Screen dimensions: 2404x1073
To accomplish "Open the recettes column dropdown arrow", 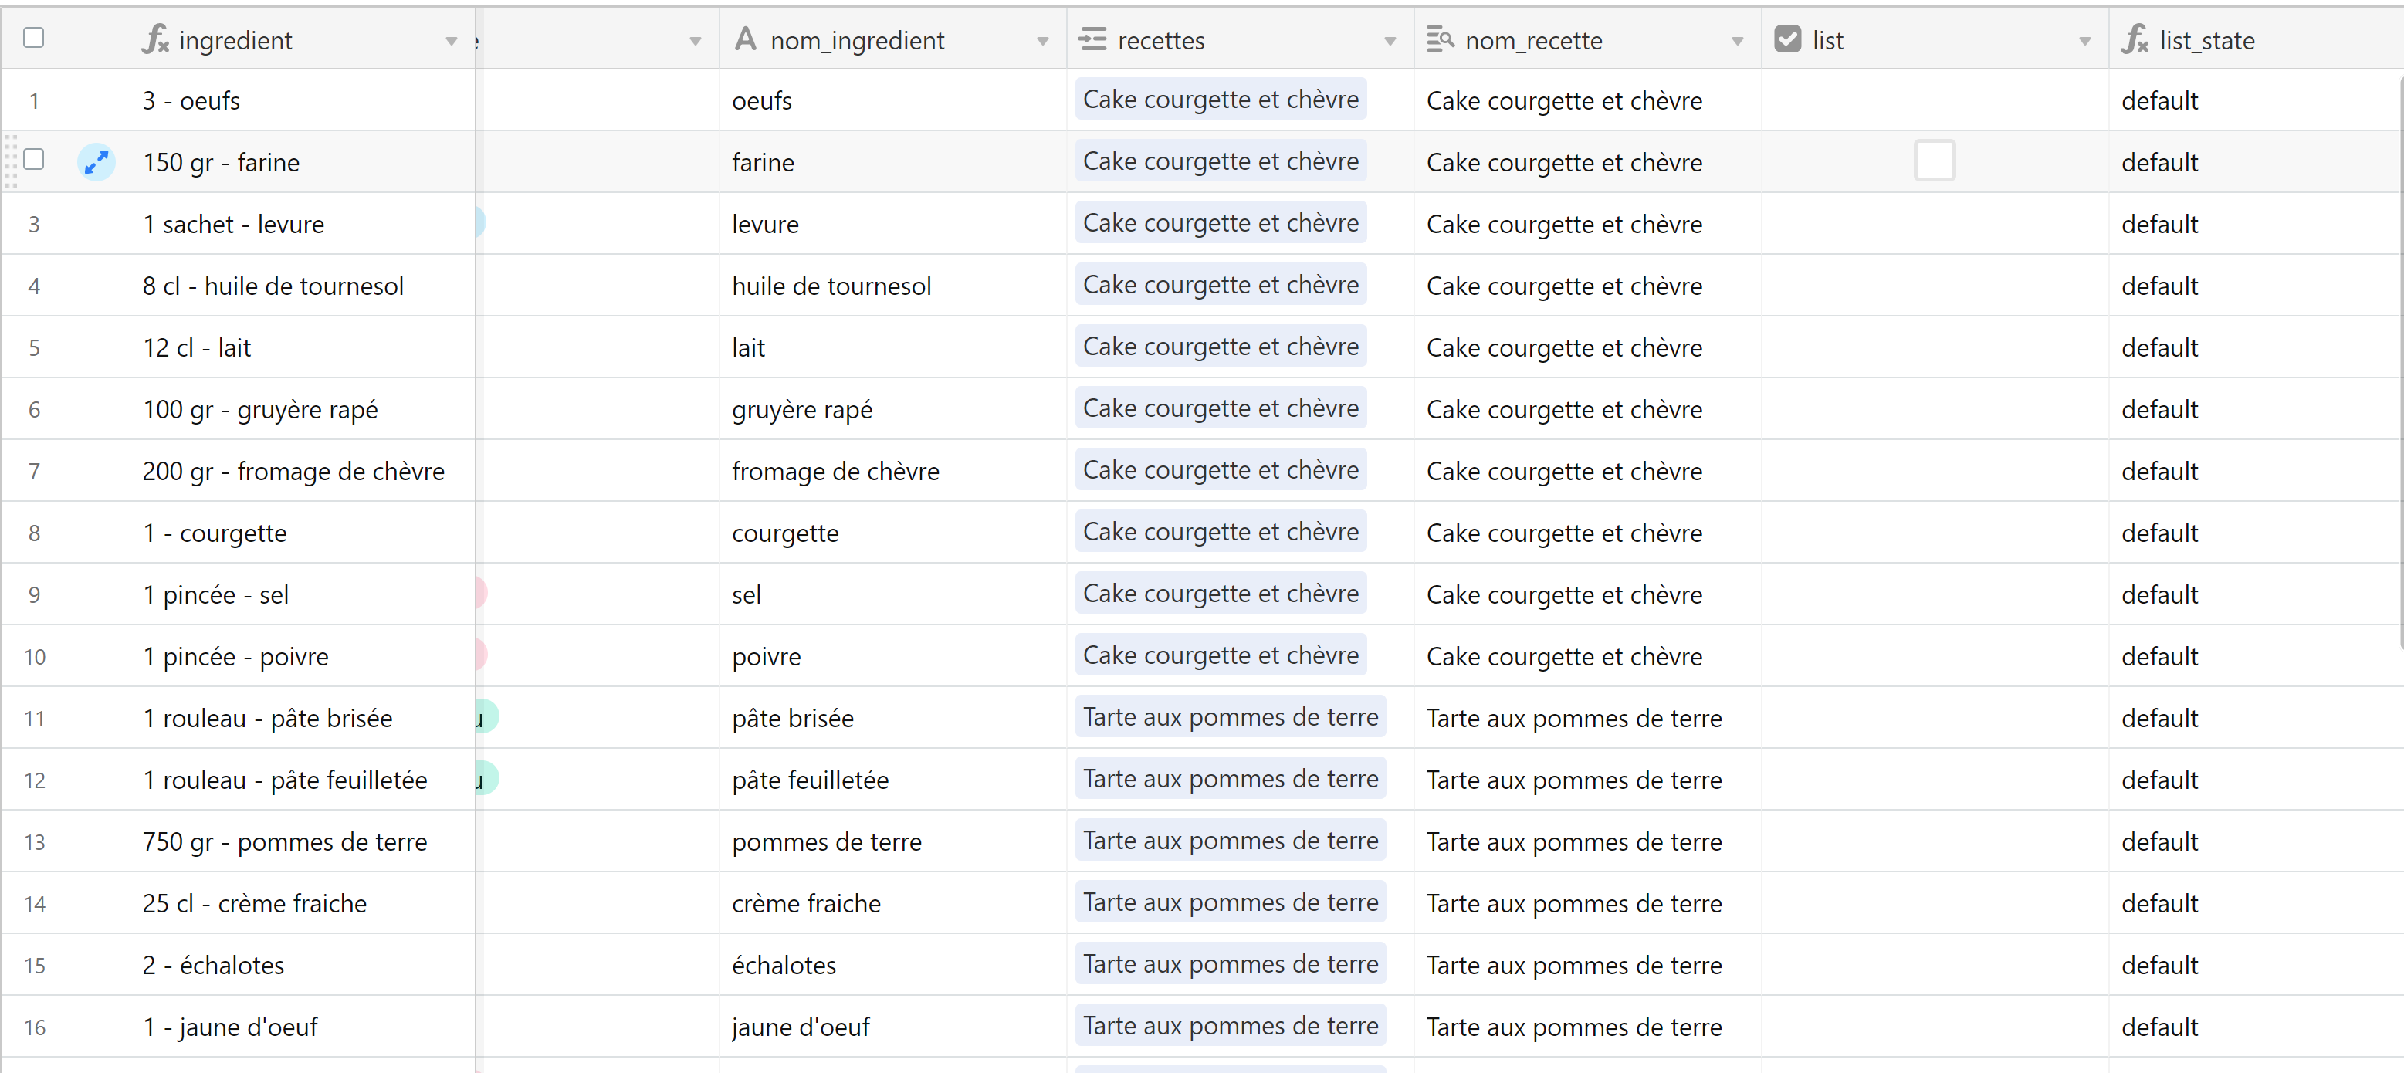I will pos(1390,41).
